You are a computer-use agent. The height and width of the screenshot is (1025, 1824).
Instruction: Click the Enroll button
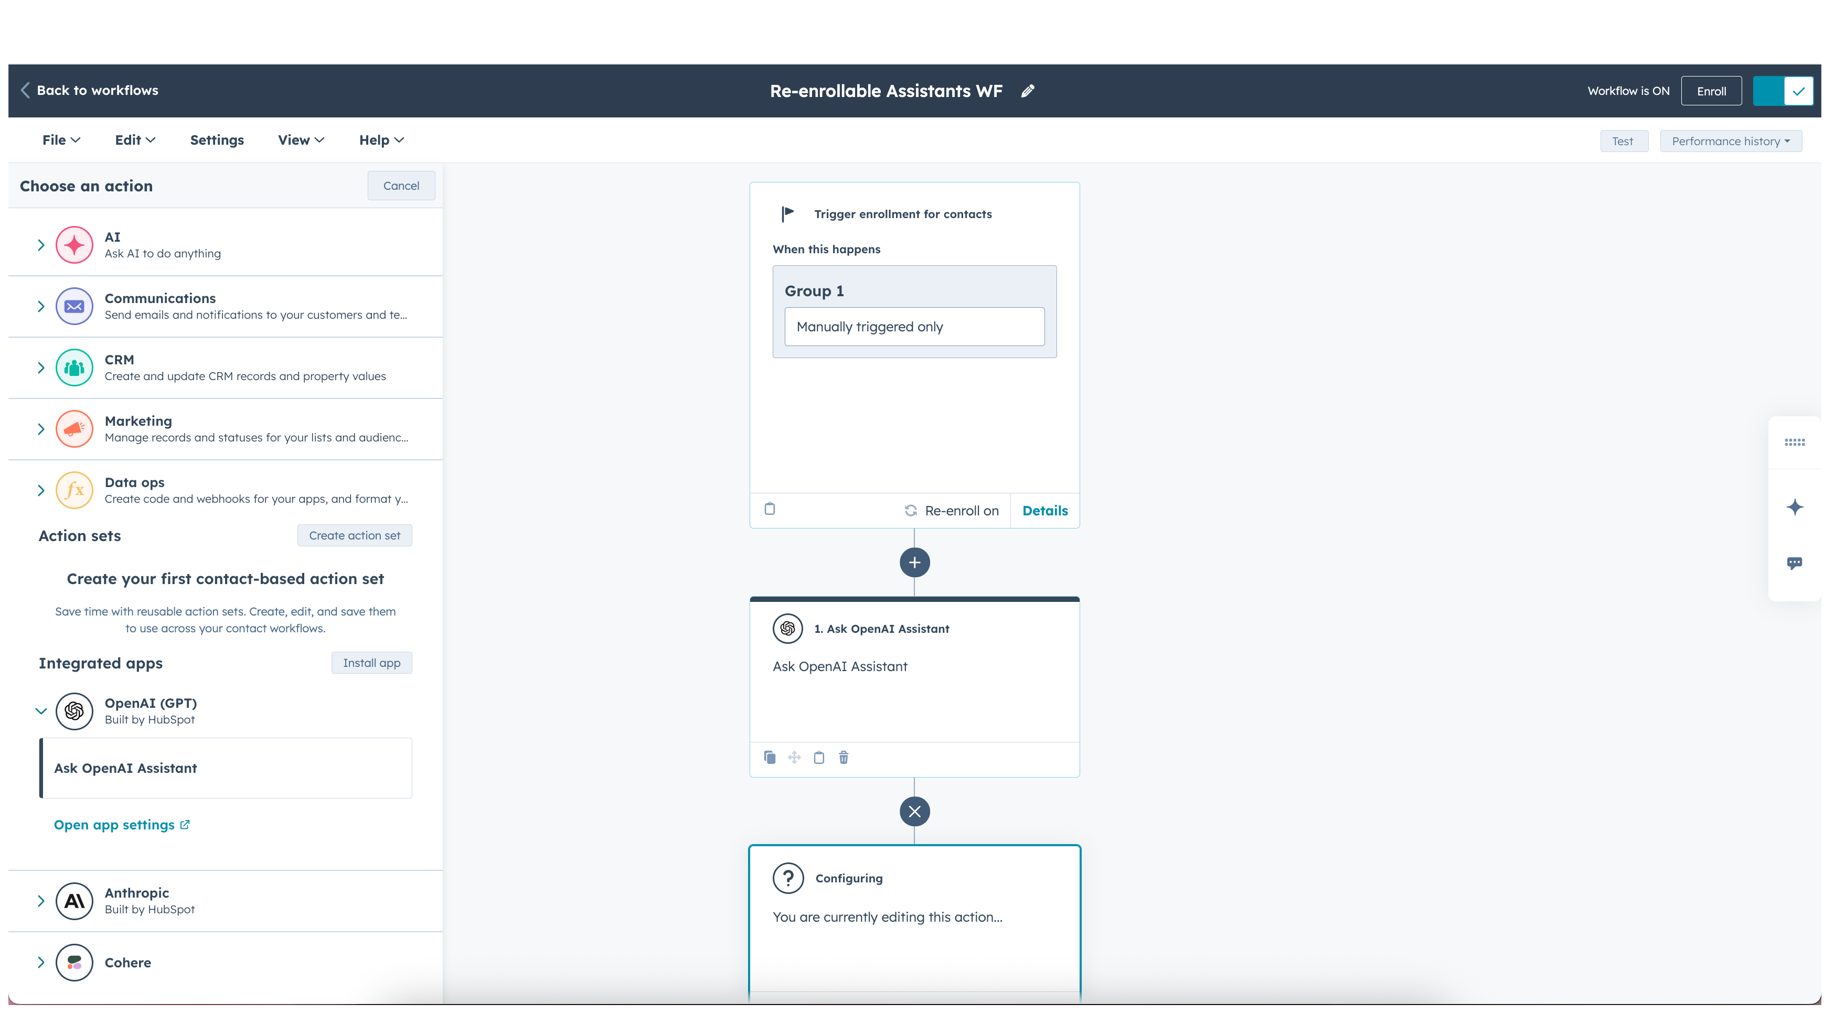click(x=1711, y=91)
